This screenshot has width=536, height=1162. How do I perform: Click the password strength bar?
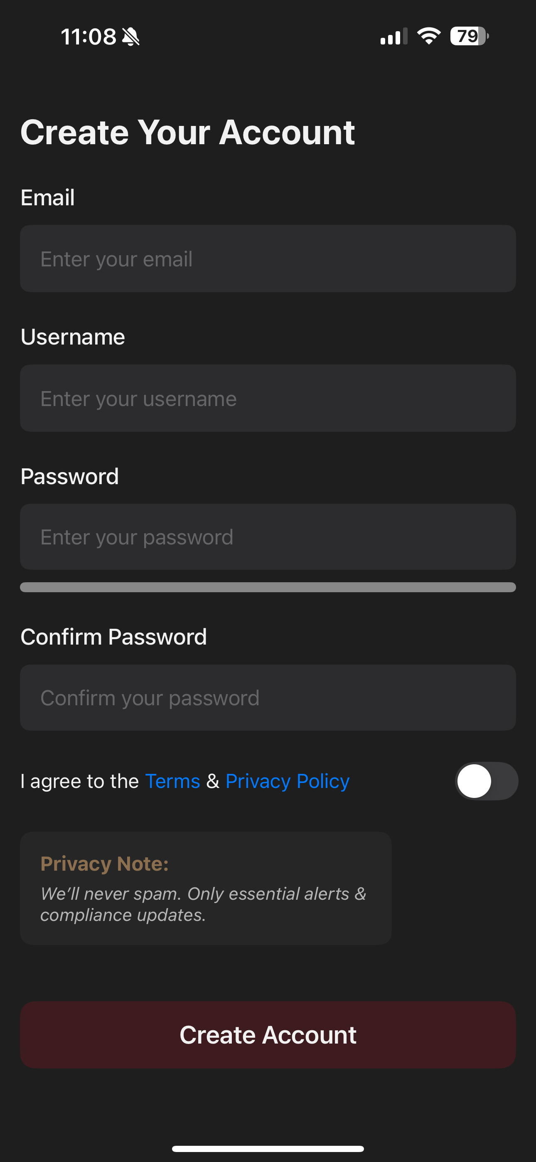click(x=268, y=587)
